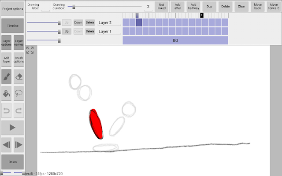The height and width of the screenshot is (176, 282).
Task: Open Brush options
Action: click(19, 60)
